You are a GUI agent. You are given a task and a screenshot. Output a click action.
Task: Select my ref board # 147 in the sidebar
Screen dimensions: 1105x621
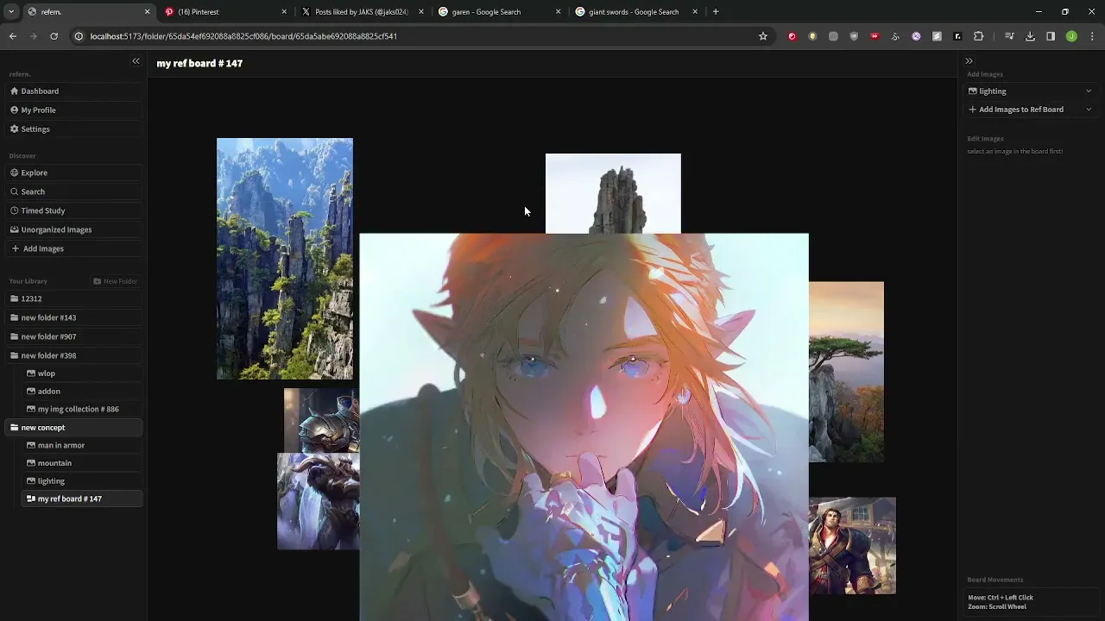tap(82, 499)
